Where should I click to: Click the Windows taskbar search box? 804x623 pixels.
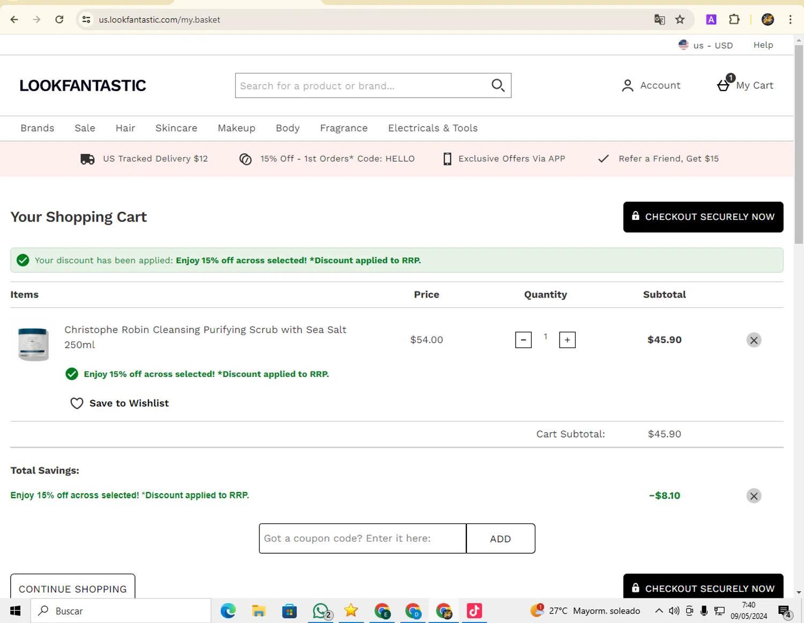coord(121,611)
